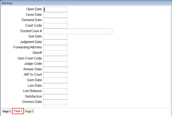Click into the Court Code field
The height and width of the screenshot is (116, 172).
(55, 26)
